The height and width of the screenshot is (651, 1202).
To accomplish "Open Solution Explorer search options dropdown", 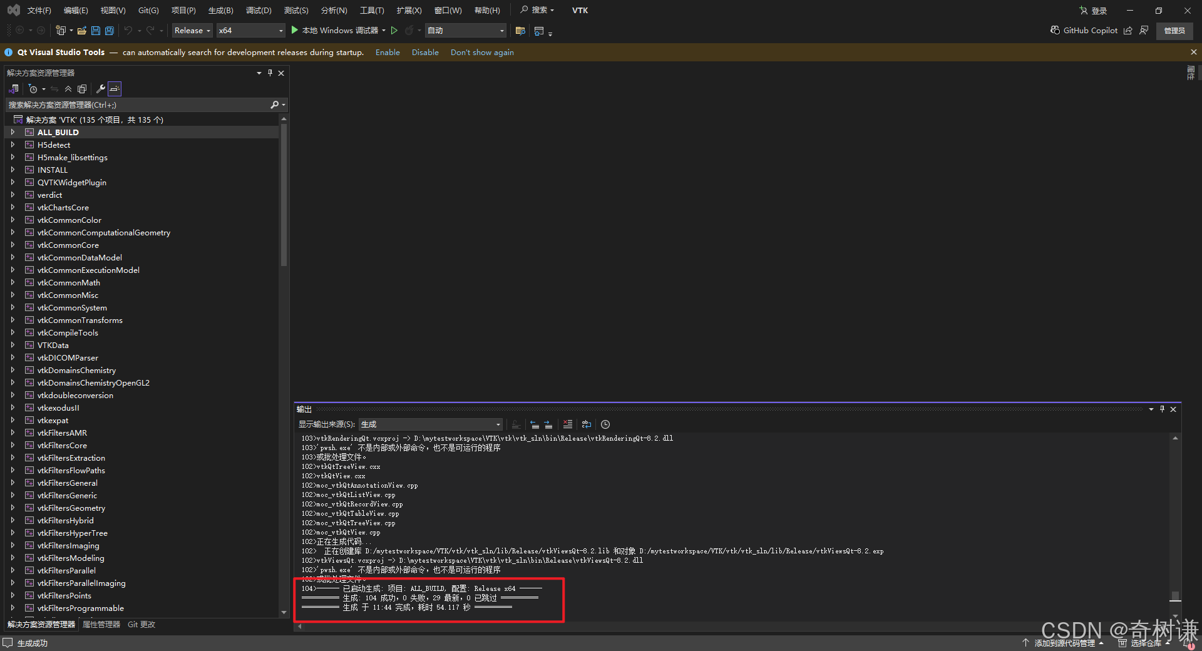I will [284, 105].
